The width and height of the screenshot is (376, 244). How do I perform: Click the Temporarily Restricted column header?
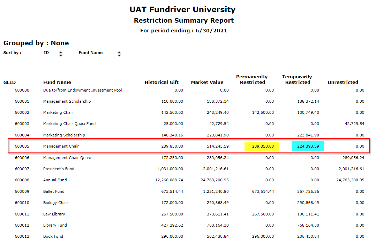point(297,80)
